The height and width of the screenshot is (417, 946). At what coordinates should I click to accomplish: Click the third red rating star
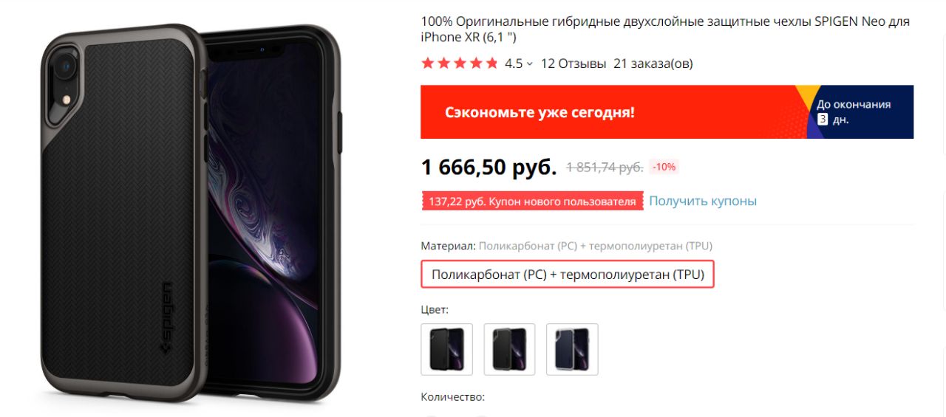click(460, 63)
